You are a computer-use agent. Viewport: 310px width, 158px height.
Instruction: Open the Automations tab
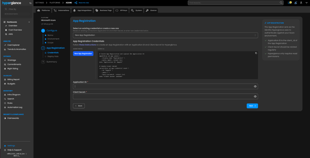[x=61, y=10]
